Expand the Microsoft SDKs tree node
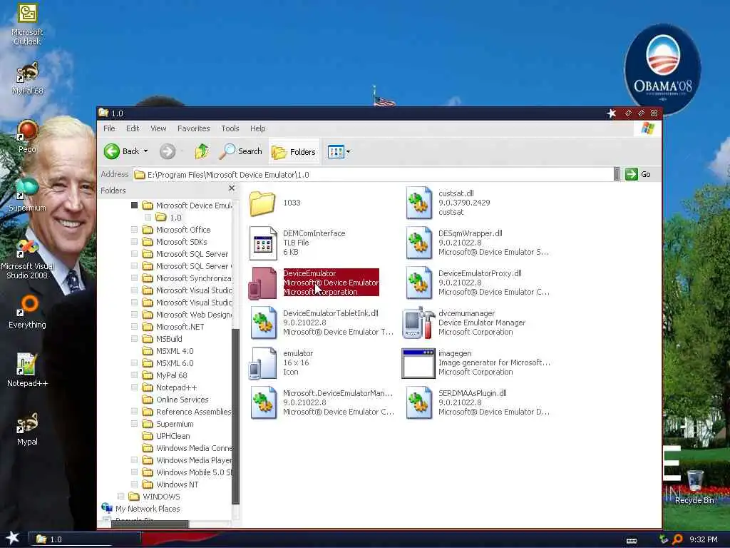Image resolution: width=730 pixels, height=548 pixels. 134,241
